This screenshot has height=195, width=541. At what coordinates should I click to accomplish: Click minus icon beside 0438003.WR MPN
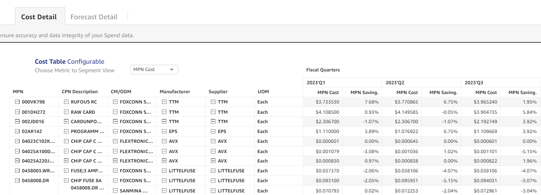point(17,170)
